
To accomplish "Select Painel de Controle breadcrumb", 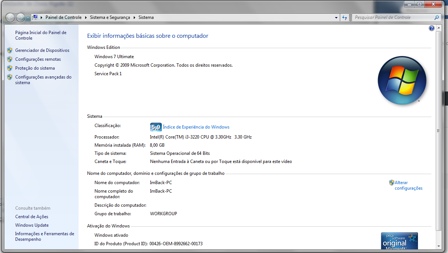I will pyautogui.click(x=63, y=17).
